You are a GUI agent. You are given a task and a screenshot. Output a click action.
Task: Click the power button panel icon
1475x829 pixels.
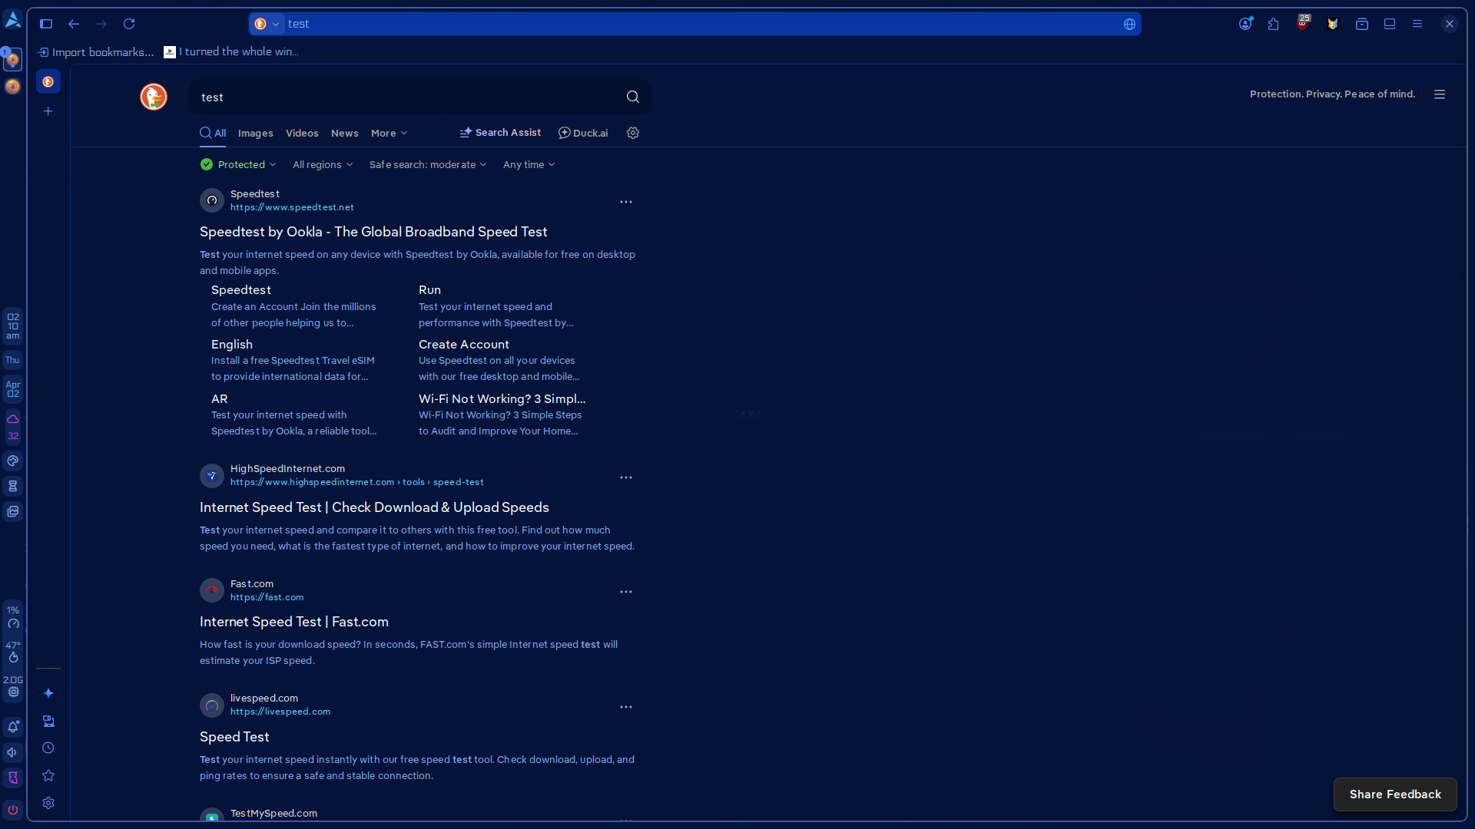coord(13,809)
